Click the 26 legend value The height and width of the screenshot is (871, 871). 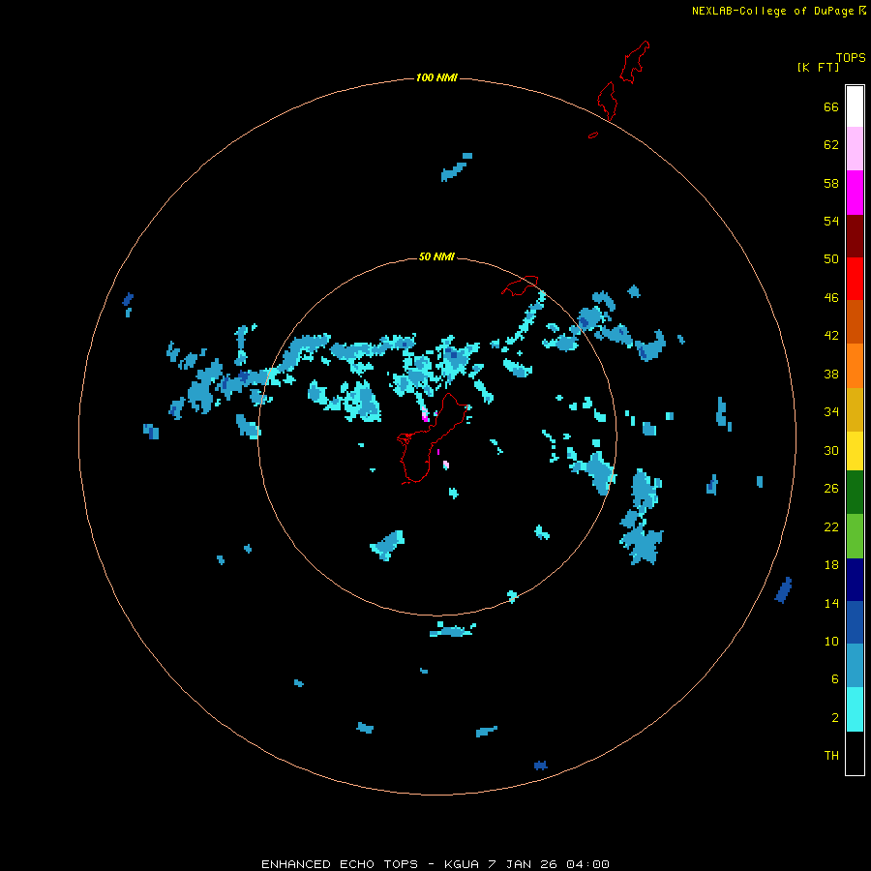coord(831,489)
